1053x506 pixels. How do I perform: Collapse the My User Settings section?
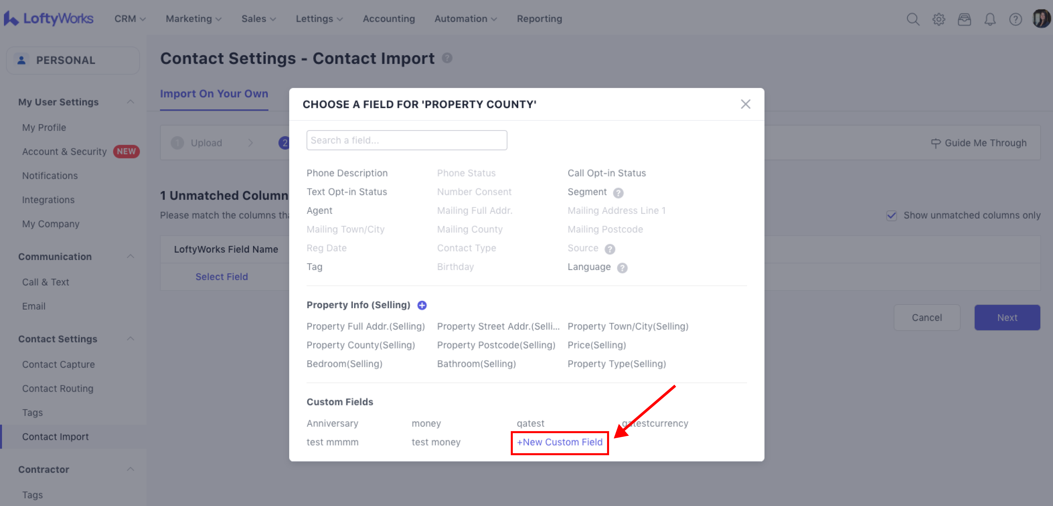tap(130, 102)
